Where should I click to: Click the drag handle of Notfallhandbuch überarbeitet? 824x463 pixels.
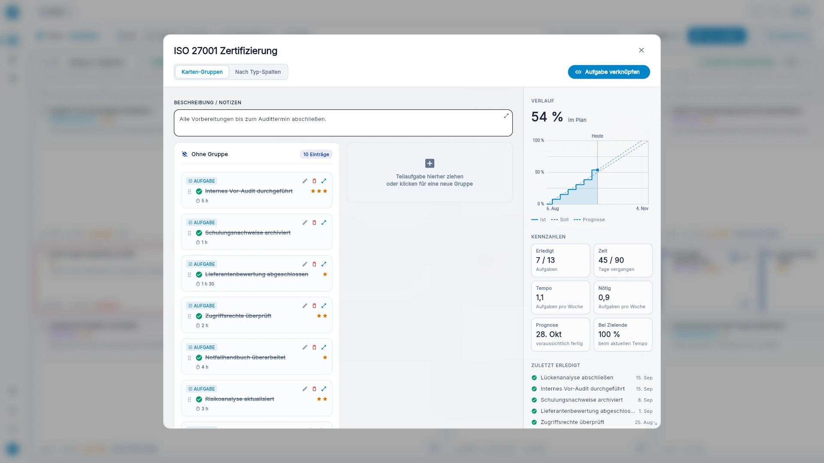tap(189, 358)
